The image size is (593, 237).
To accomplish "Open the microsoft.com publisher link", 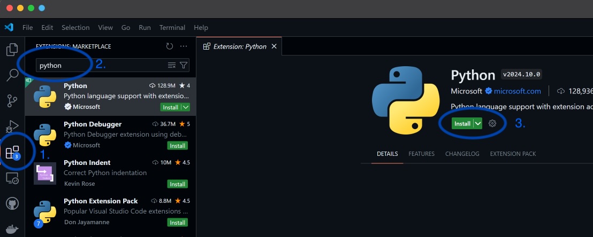I will pyautogui.click(x=517, y=91).
